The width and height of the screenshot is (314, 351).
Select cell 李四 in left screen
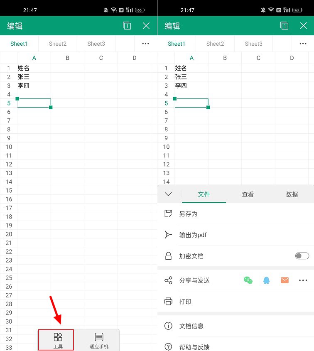(34, 86)
